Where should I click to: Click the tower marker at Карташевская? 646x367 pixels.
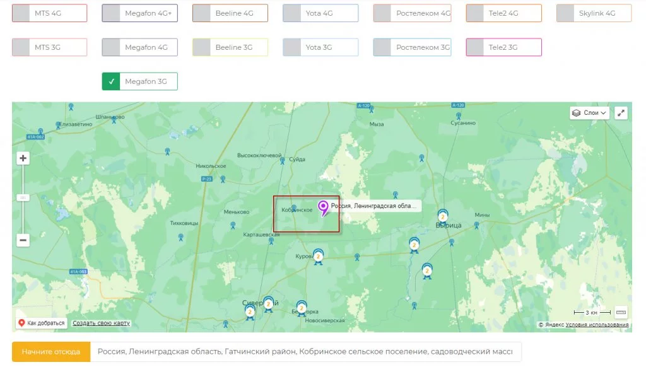271,242
